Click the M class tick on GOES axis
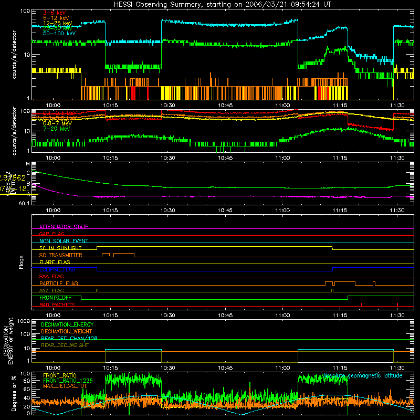The image size is (420, 420). click(28, 164)
